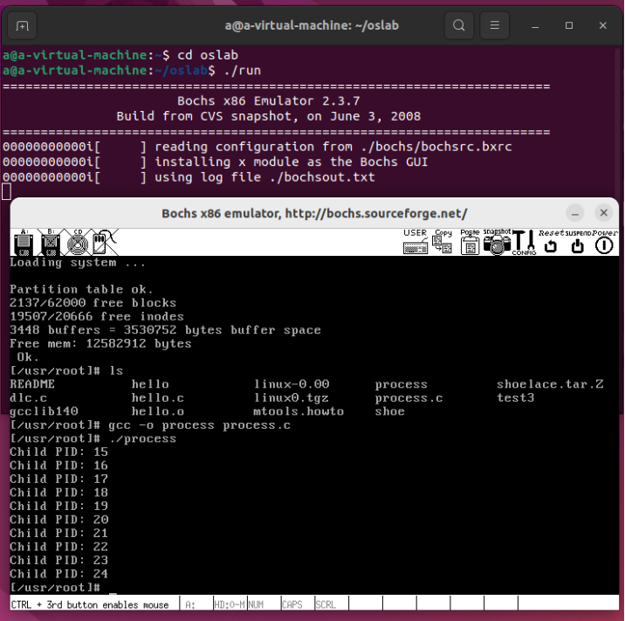This screenshot has width=625, height=621.
Task: Click 'hello.o' in the file listing
Action: pos(157,411)
